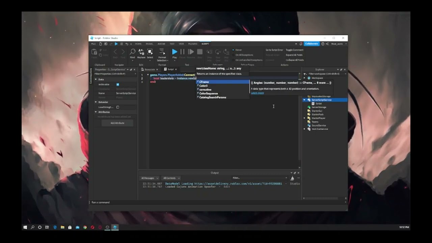This screenshot has width=432, height=243.
Task: Click the Back navigate arrow icon
Action: tap(115, 52)
